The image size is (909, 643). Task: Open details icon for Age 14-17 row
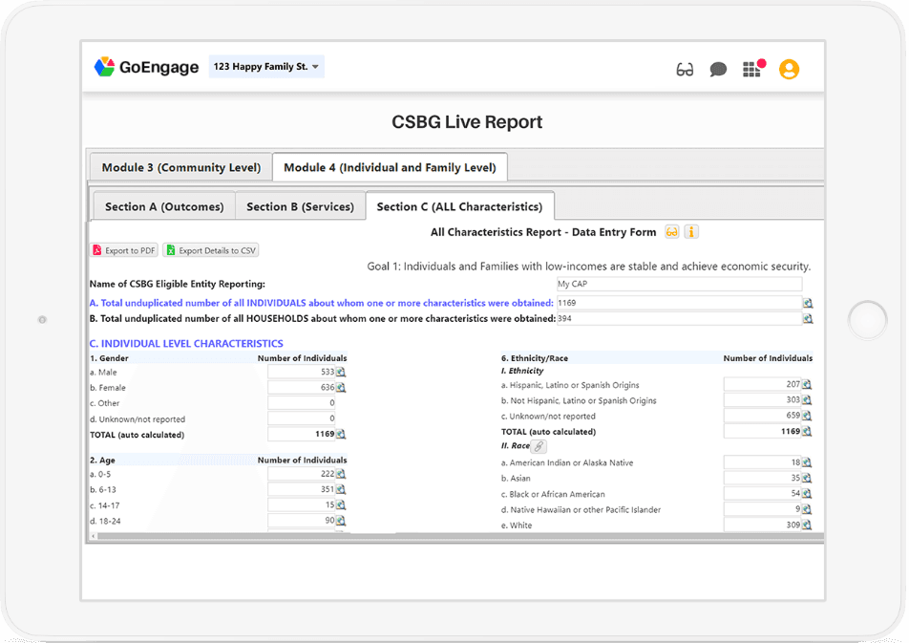(341, 505)
